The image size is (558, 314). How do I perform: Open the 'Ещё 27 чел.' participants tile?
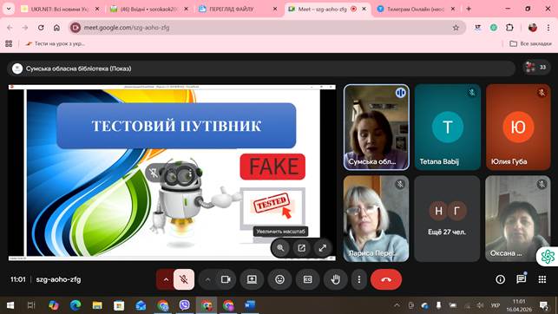(x=447, y=219)
